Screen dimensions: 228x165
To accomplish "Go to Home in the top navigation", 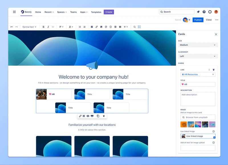I will point(38,12).
